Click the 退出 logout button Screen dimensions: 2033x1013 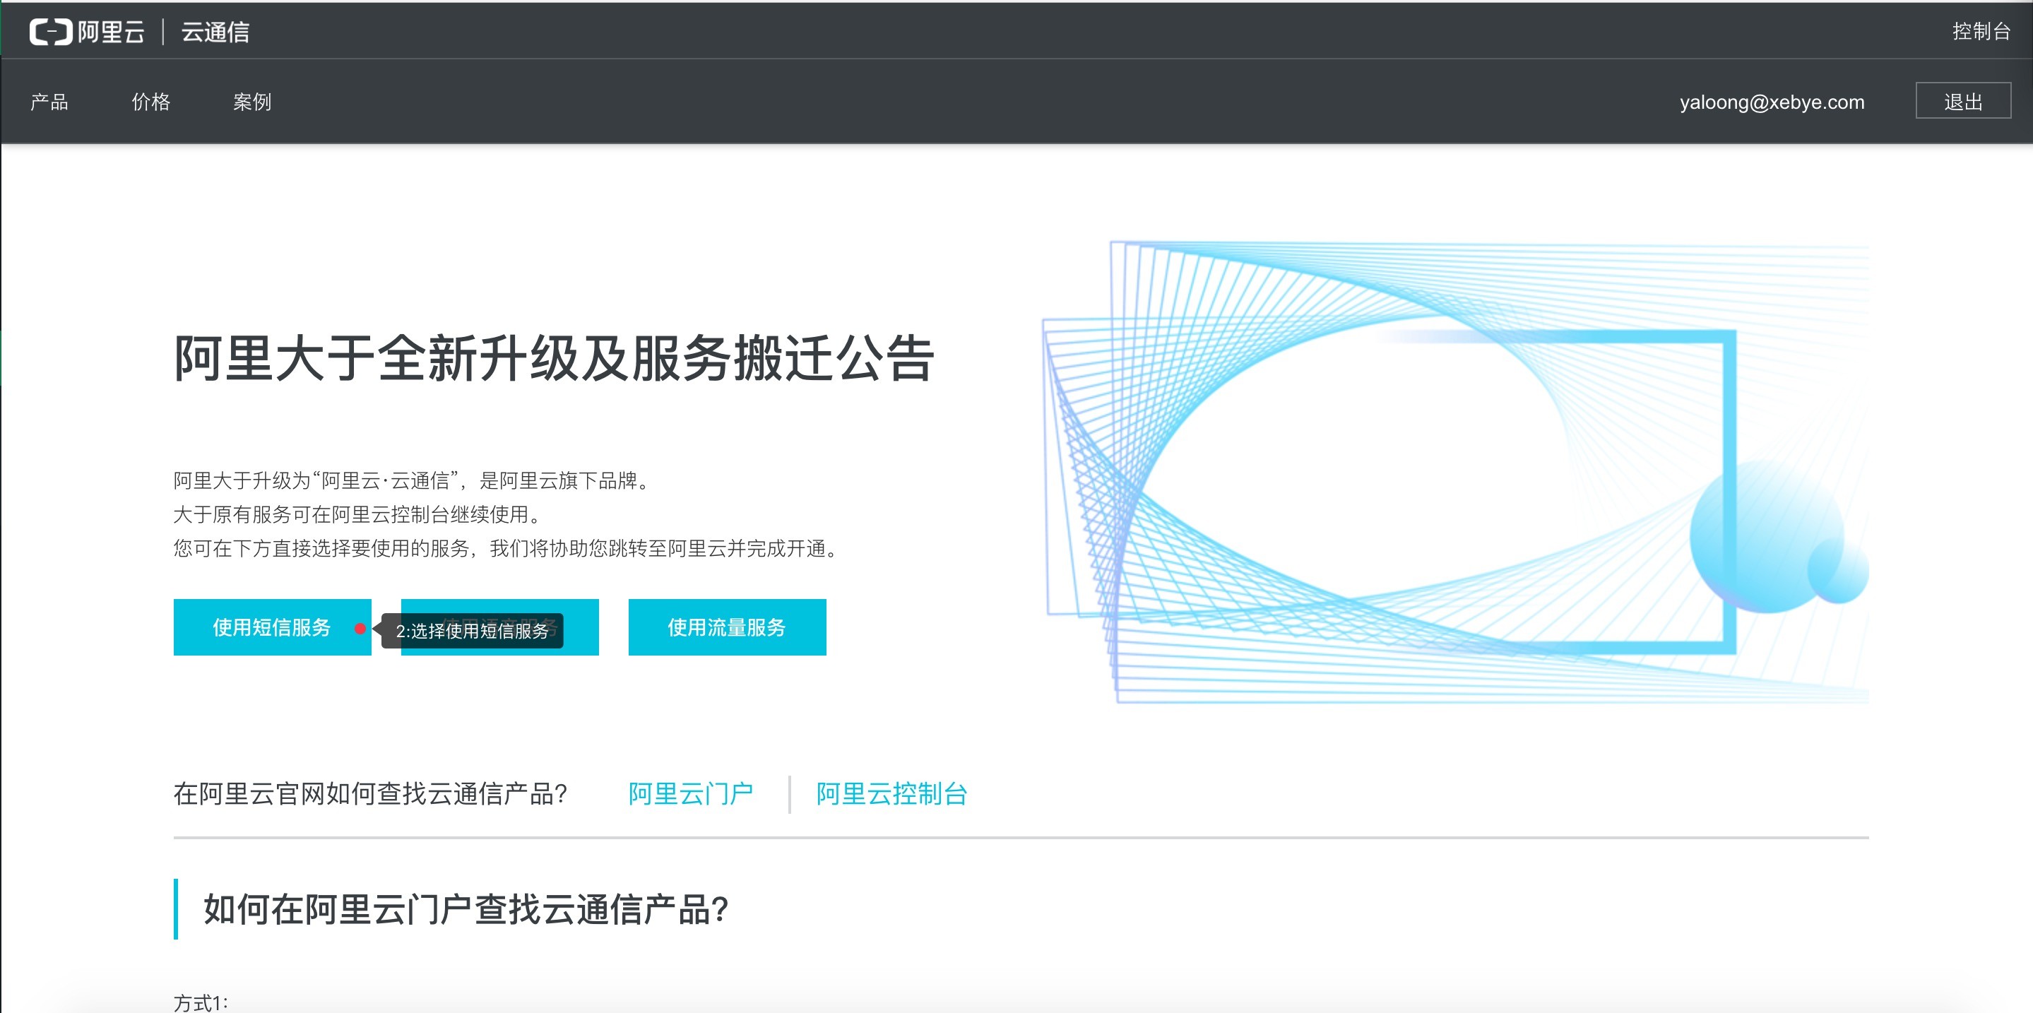pyautogui.click(x=1963, y=101)
